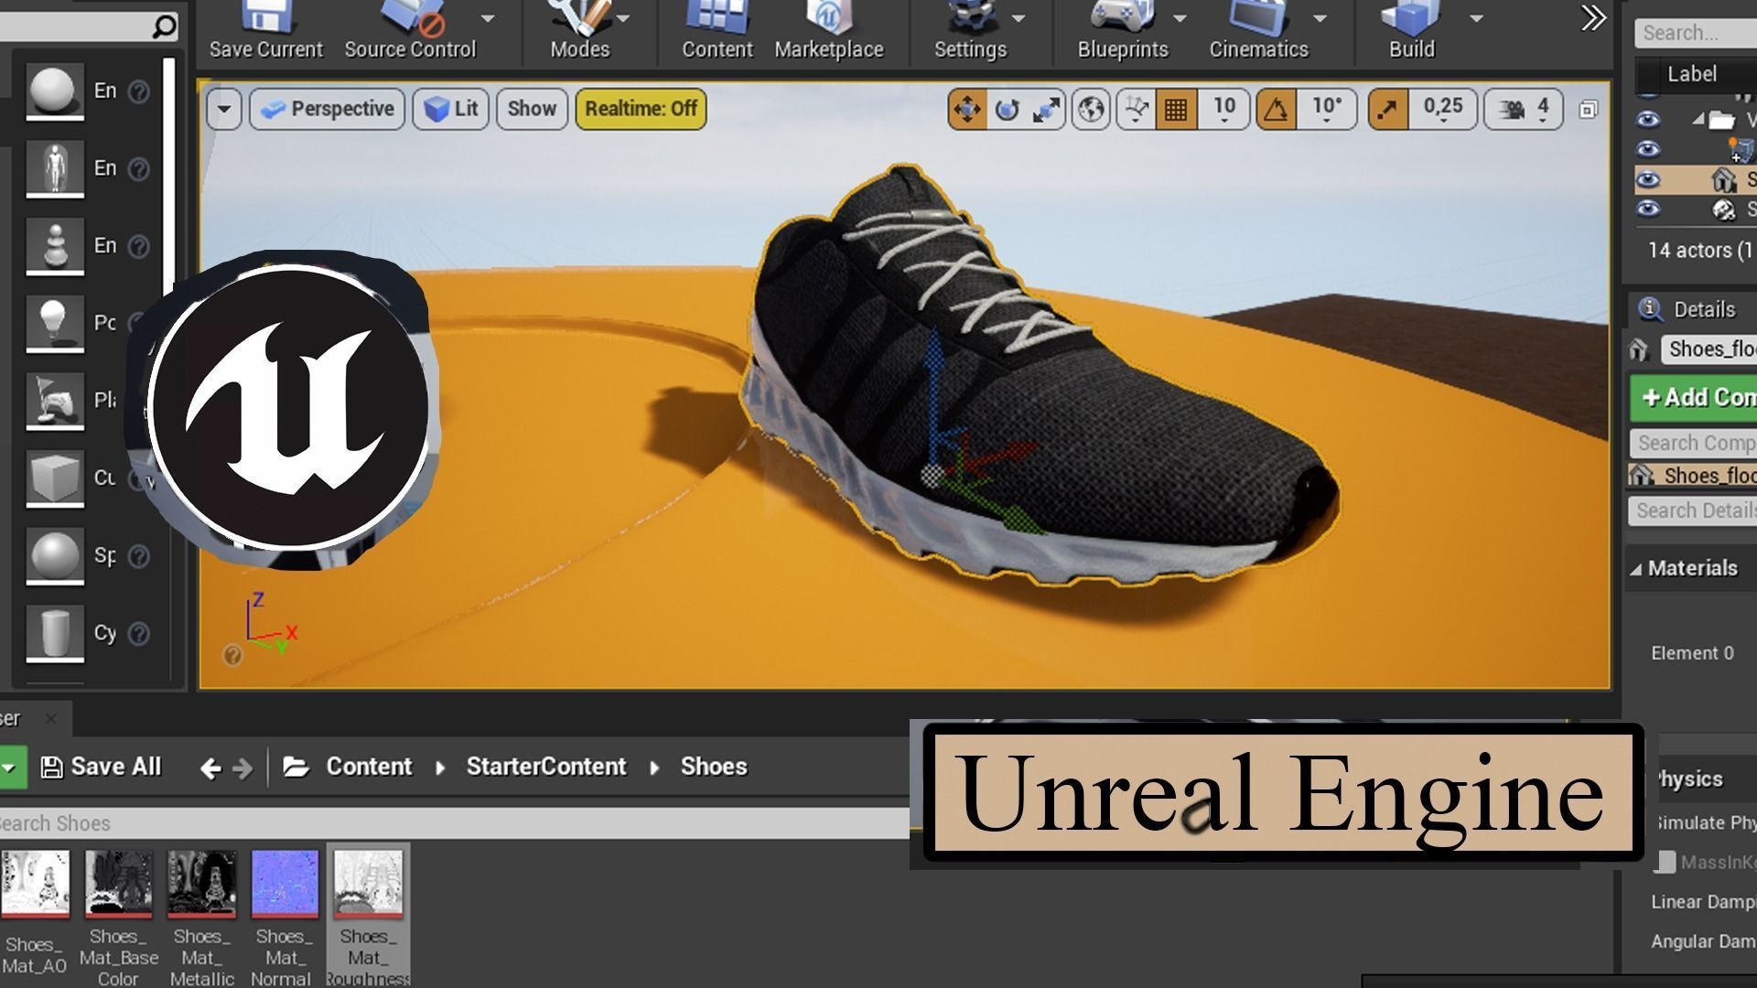
Task: Click the Realtime: Off button
Action: coord(641,109)
